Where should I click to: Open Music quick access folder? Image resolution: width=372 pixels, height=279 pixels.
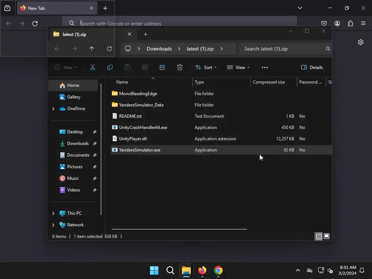[x=73, y=178]
